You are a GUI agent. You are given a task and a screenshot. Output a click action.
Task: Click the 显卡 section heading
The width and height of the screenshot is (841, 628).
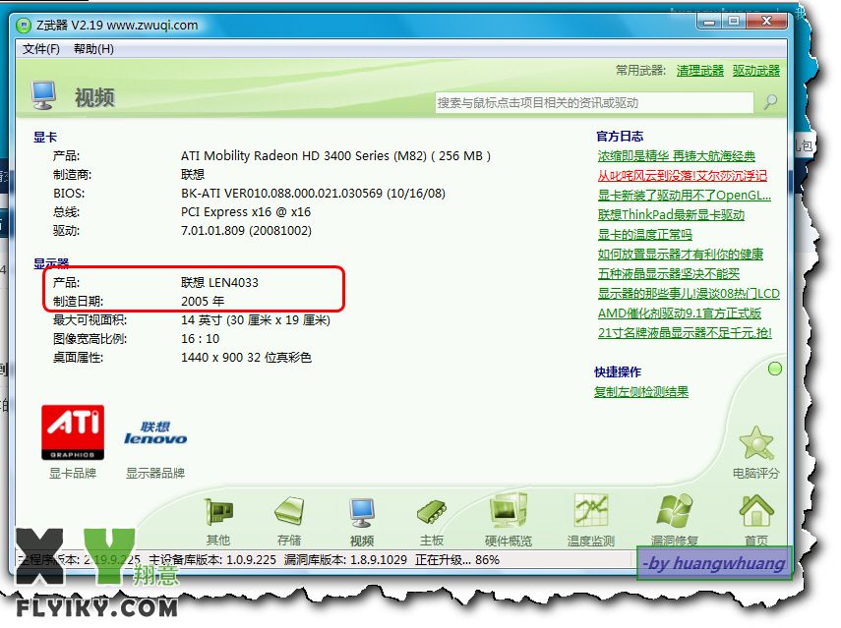45,138
